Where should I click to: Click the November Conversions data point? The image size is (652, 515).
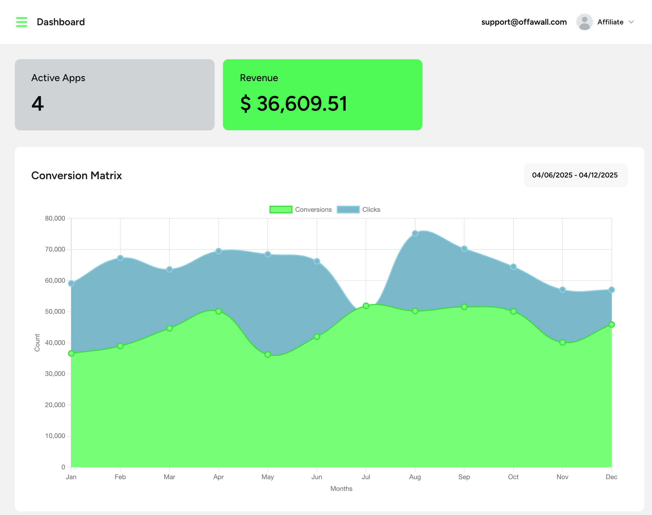coord(562,342)
